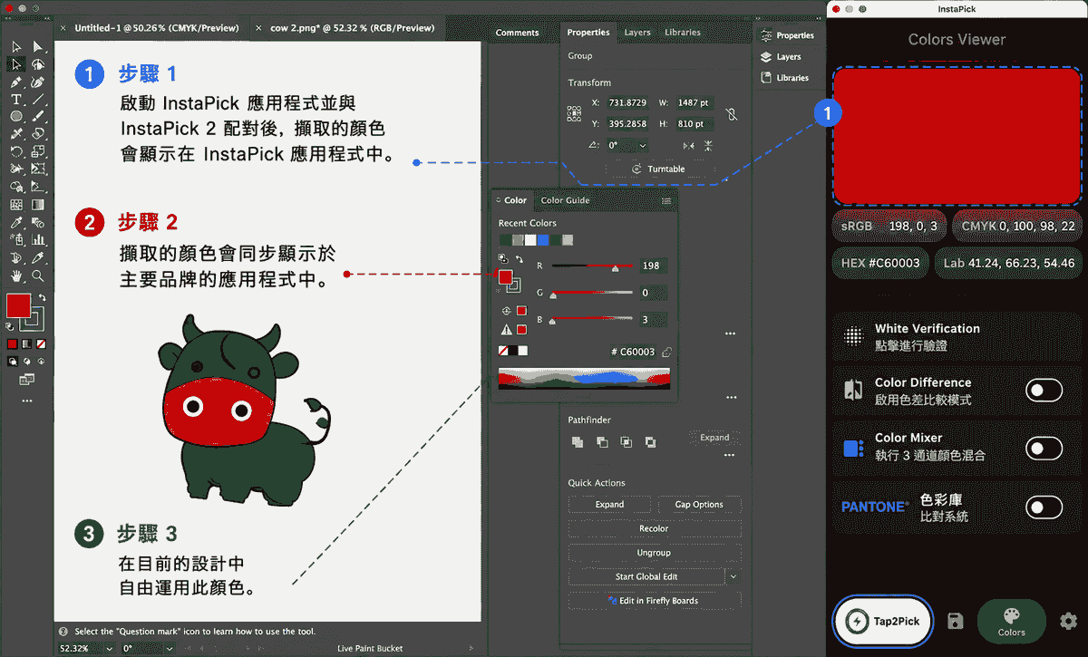Select the Curvature tool
Viewport: 1088px width, 657px height.
pyautogui.click(x=38, y=82)
